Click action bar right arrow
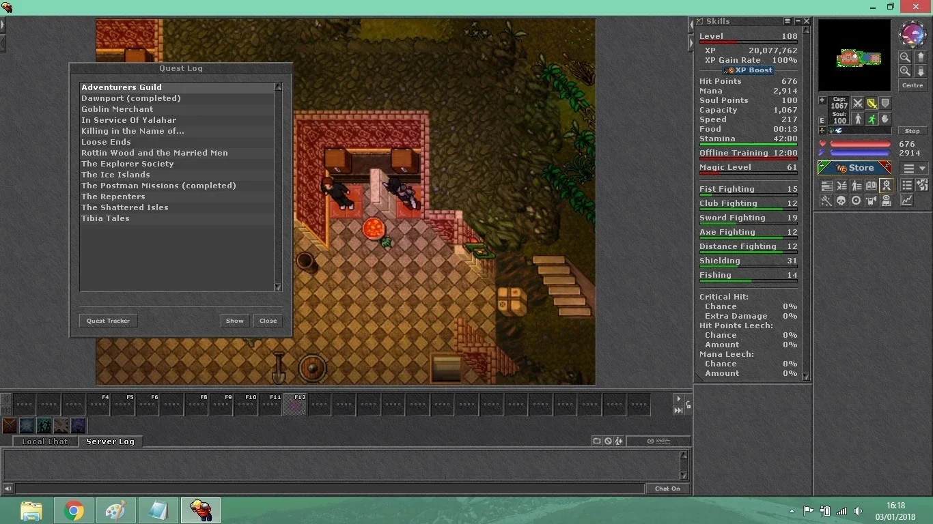Viewport: 933px width, 524px height. tap(678, 399)
